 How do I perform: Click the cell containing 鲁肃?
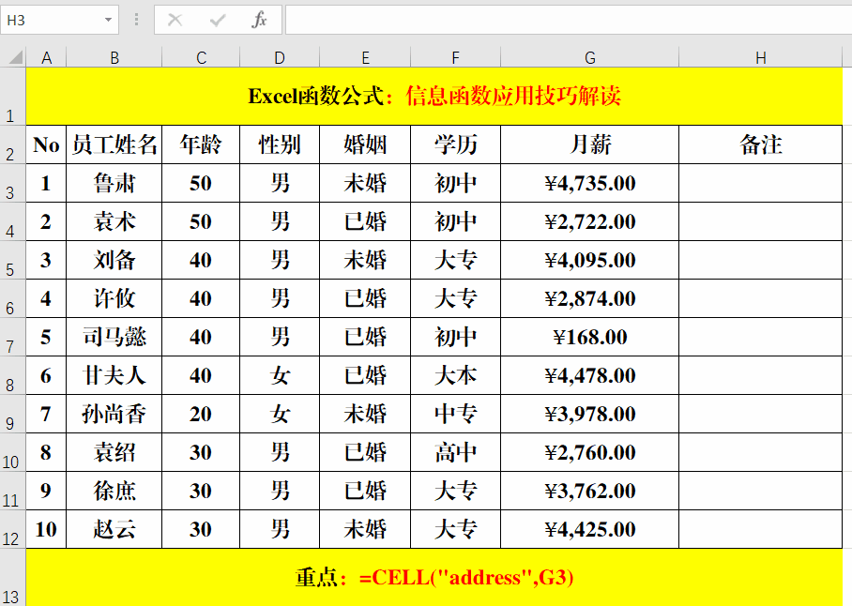click(x=114, y=184)
